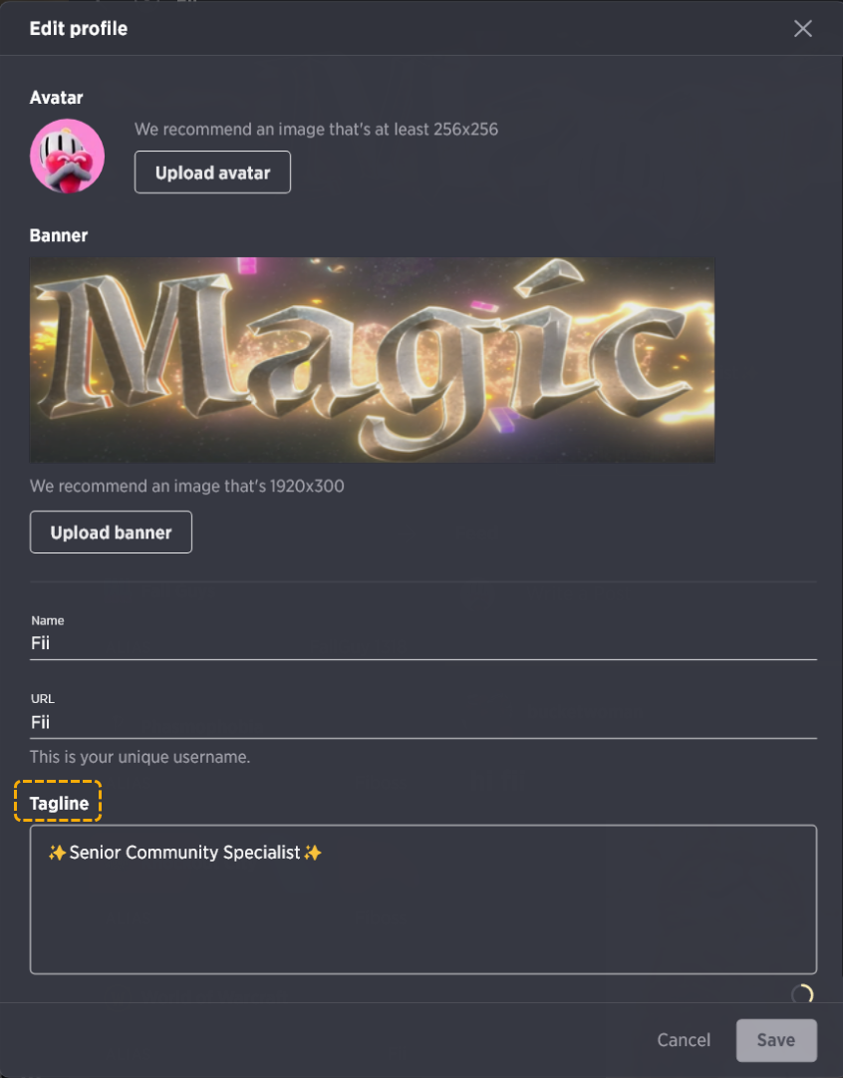Click the loading spinner below tagline box
Screen dimensions: 843x1078
(x=802, y=994)
